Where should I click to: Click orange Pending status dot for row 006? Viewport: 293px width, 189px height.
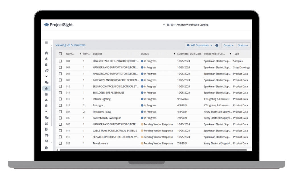pyautogui.click(x=142, y=124)
